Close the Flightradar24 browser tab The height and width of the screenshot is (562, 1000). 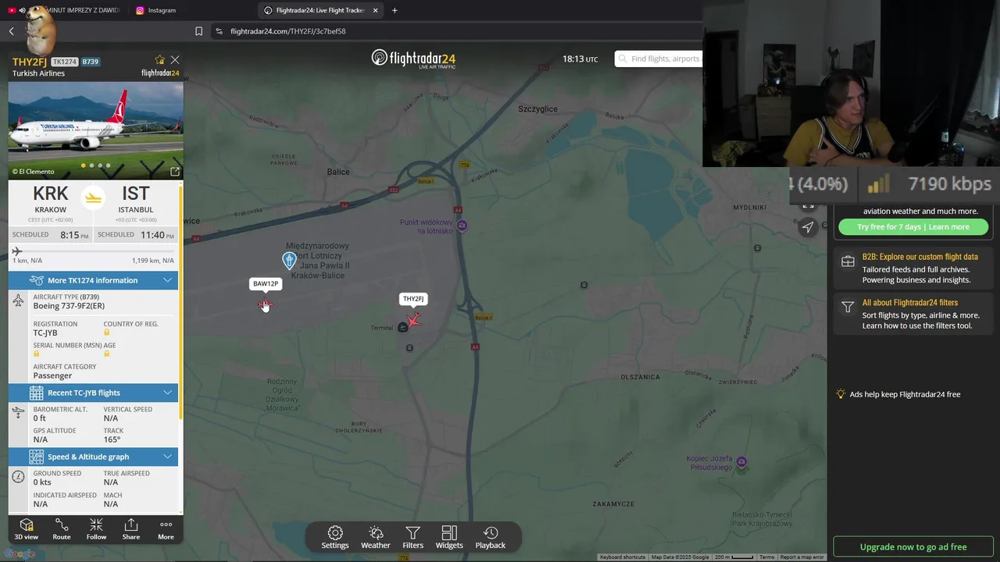point(375,10)
